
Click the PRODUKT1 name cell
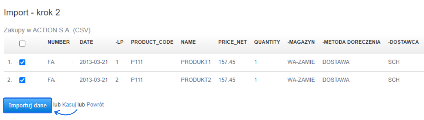click(x=196, y=62)
